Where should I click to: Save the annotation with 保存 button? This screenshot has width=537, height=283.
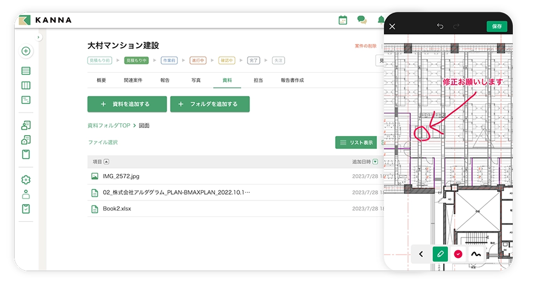click(497, 26)
